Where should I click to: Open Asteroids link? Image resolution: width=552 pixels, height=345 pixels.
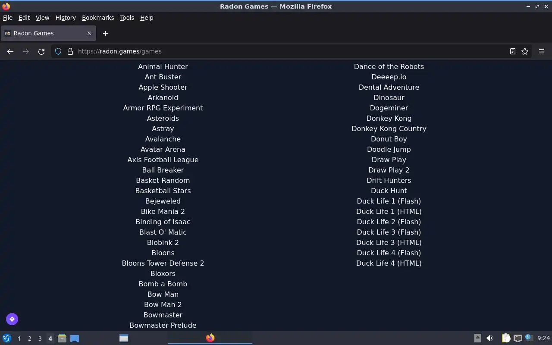[x=163, y=118]
